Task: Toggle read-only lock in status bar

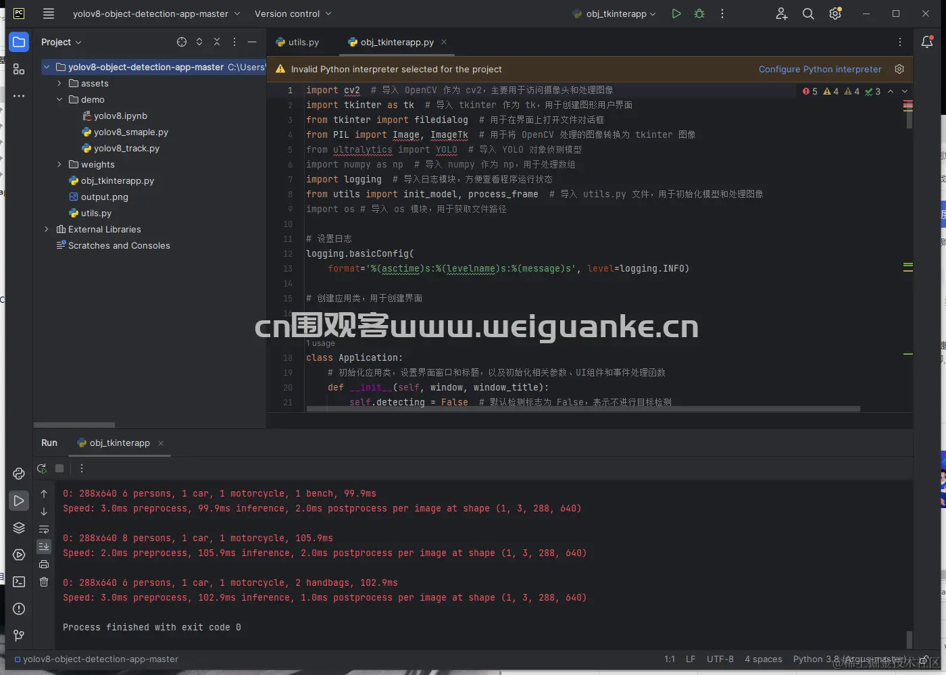Action: tap(924, 659)
